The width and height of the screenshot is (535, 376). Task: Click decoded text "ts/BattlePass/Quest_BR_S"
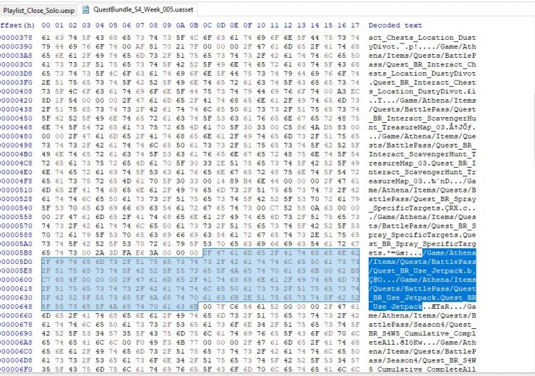pos(422,226)
